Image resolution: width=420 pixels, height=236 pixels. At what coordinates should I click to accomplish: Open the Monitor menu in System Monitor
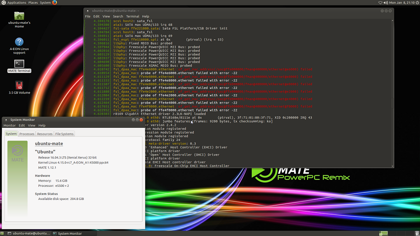[x=9, y=125]
